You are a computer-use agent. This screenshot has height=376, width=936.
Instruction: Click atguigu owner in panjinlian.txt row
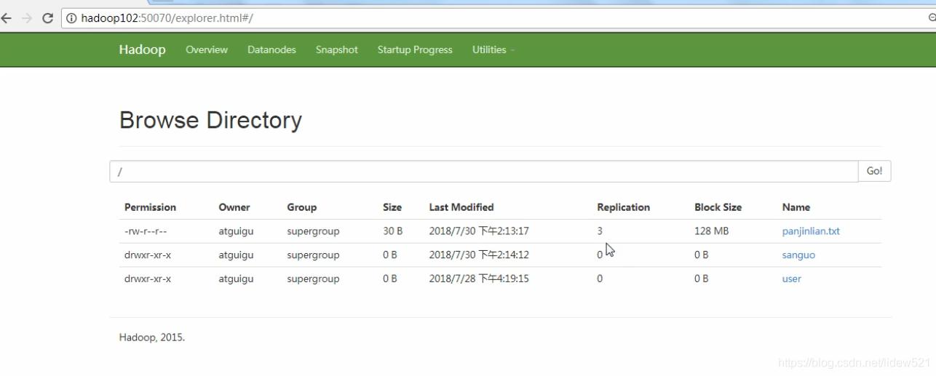pos(236,231)
